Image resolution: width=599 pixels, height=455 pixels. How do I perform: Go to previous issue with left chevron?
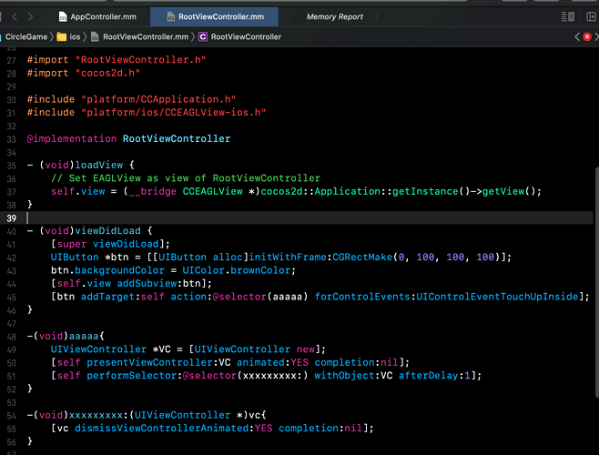tap(577, 36)
